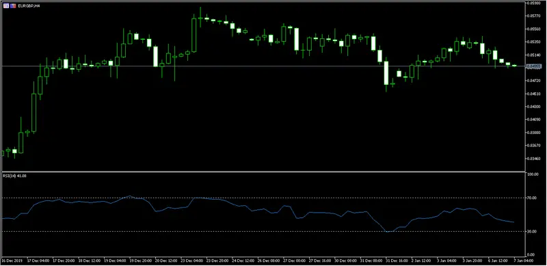Select the RSI 70 overbought dotted level

pyautogui.click(x=263, y=198)
